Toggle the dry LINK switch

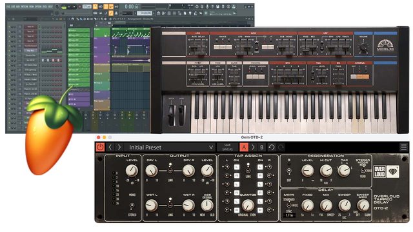tap(170, 170)
